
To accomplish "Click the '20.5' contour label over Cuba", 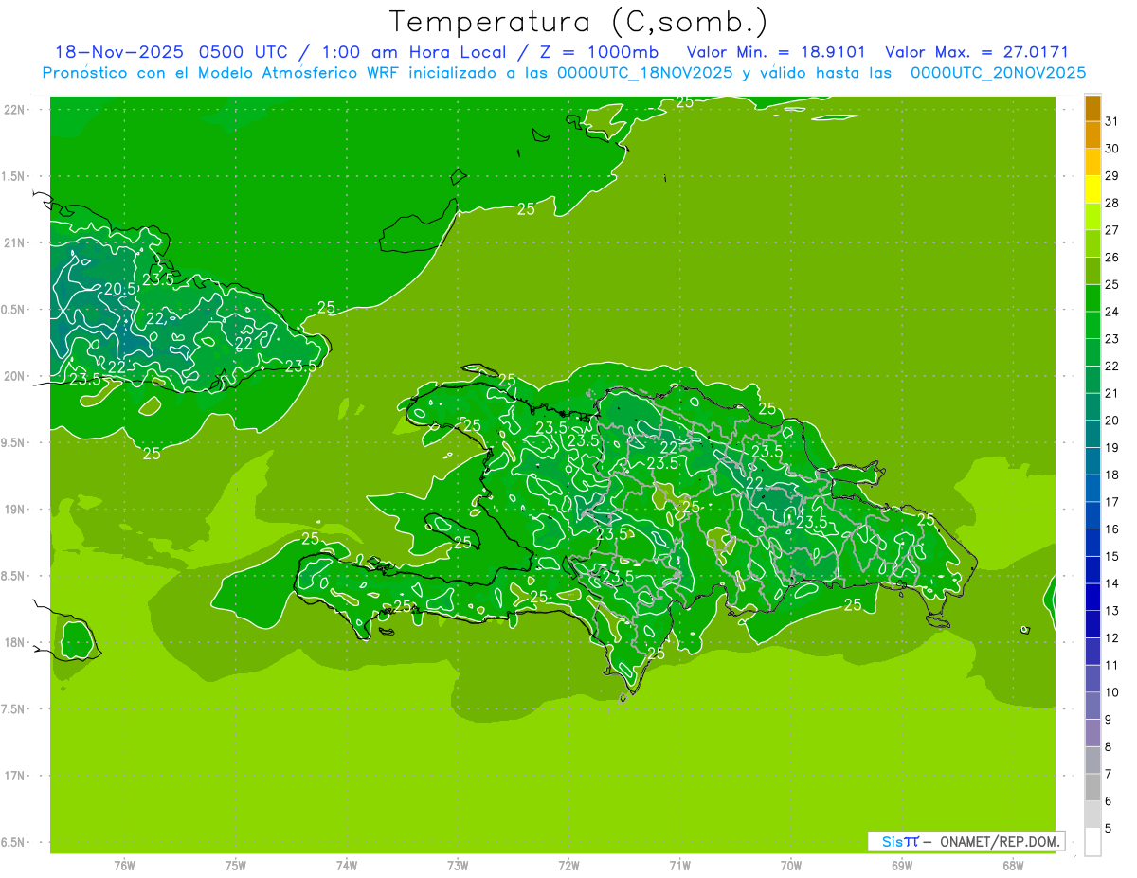I will [120, 289].
